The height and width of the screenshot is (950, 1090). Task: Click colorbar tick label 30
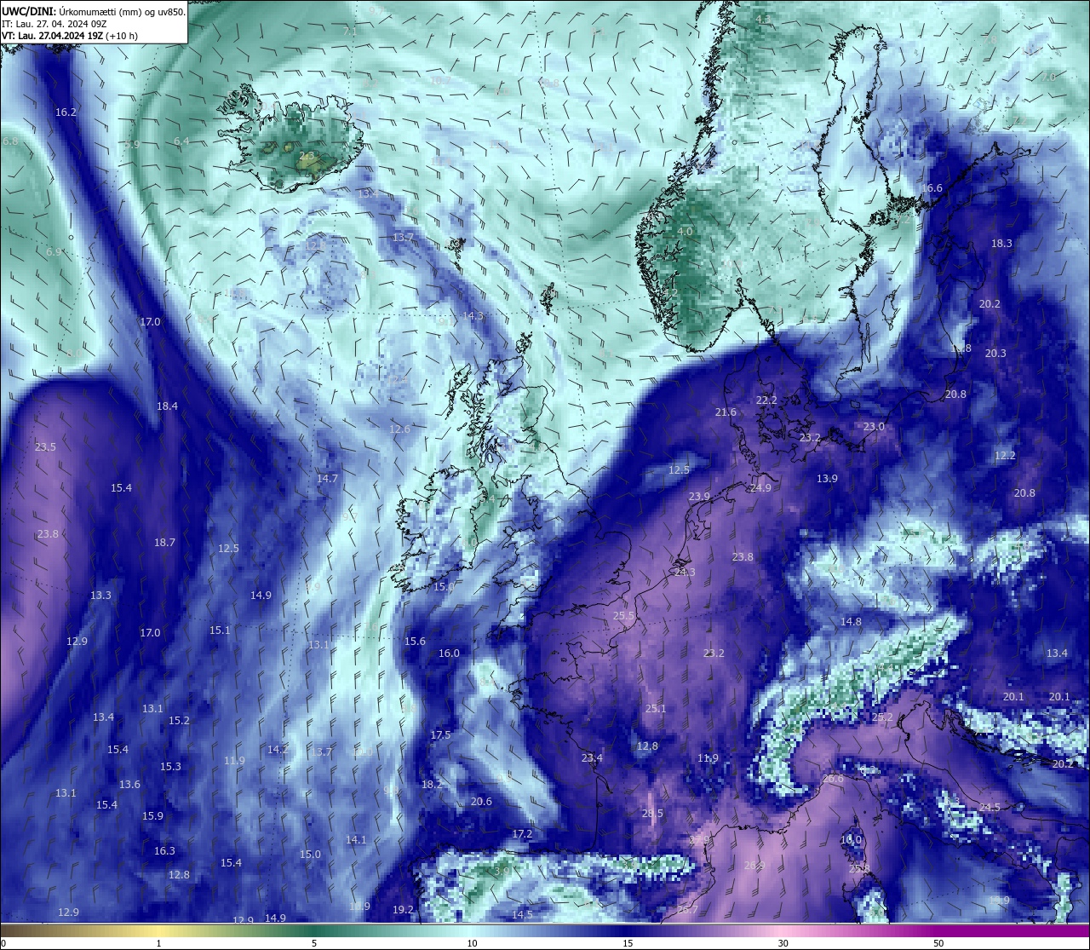(x=783, y=943)
